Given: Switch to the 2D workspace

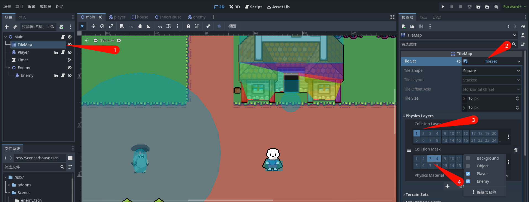Looking at the screenshot, I should pyautogui.click(x=219, y=7).
